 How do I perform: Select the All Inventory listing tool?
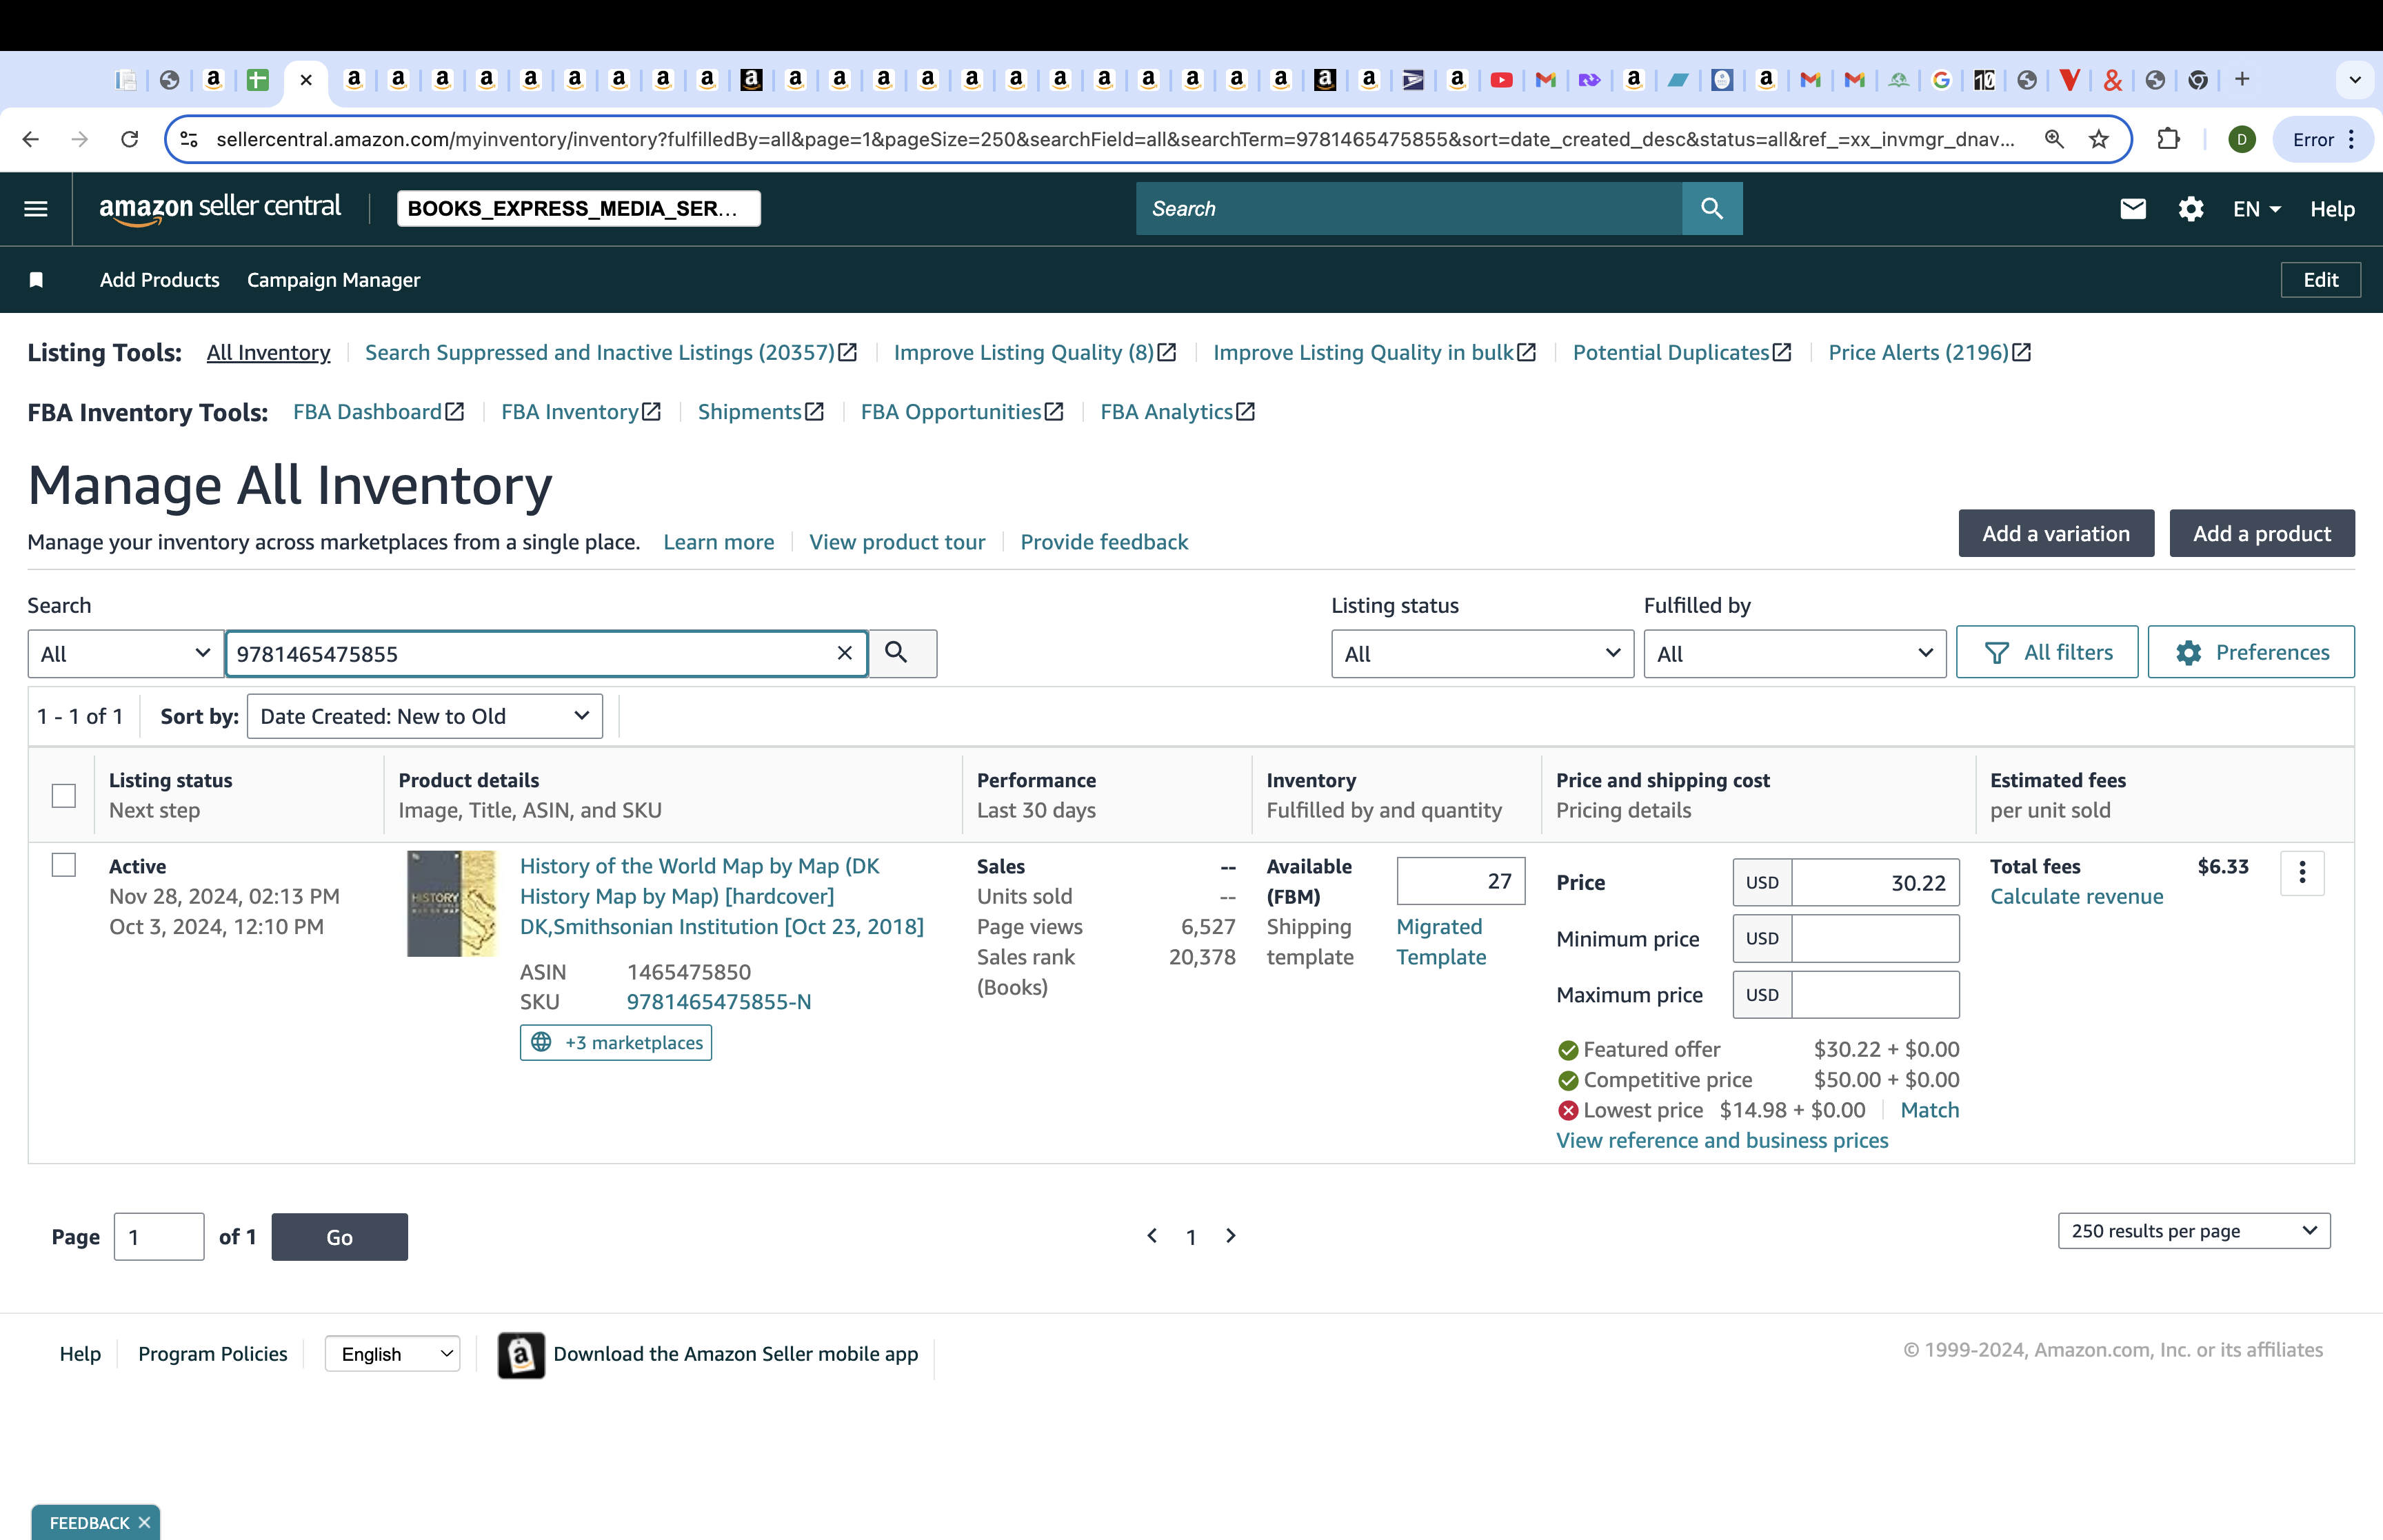point(268,352)
